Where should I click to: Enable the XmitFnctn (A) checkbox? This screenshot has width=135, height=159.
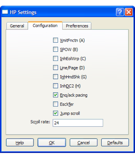point(55,40)
